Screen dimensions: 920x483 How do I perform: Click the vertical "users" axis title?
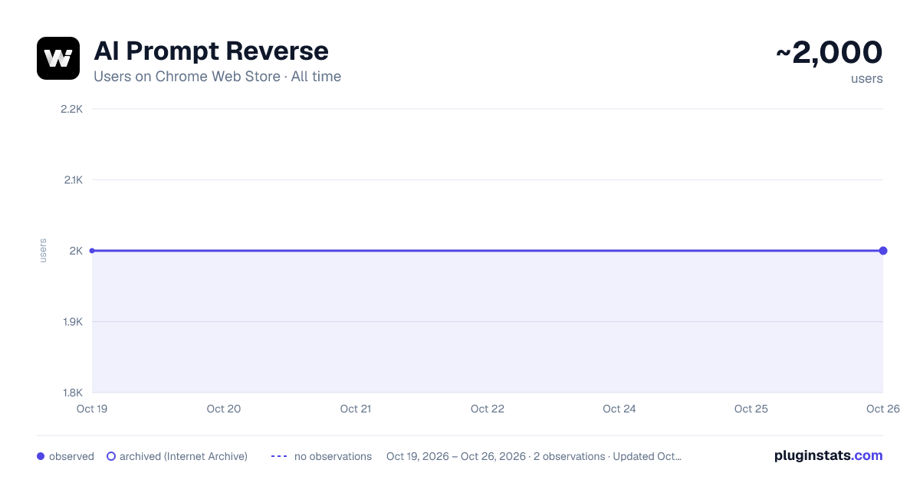click(x=43, y=251)
